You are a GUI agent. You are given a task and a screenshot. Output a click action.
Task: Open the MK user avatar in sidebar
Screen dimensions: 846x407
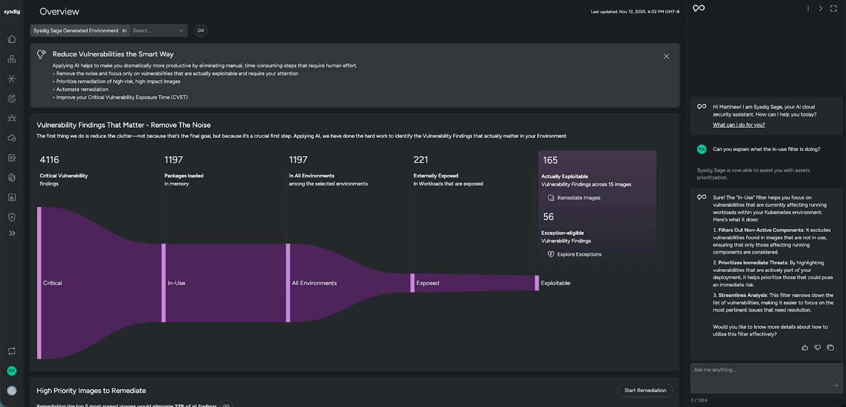click(x=12, y=371)
